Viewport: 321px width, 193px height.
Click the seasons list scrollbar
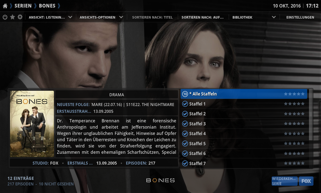311,128
